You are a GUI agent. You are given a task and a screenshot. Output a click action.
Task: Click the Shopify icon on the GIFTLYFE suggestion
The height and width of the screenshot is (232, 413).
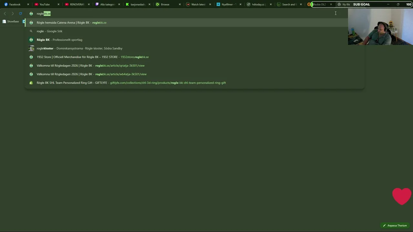click(x=31, y=83)
